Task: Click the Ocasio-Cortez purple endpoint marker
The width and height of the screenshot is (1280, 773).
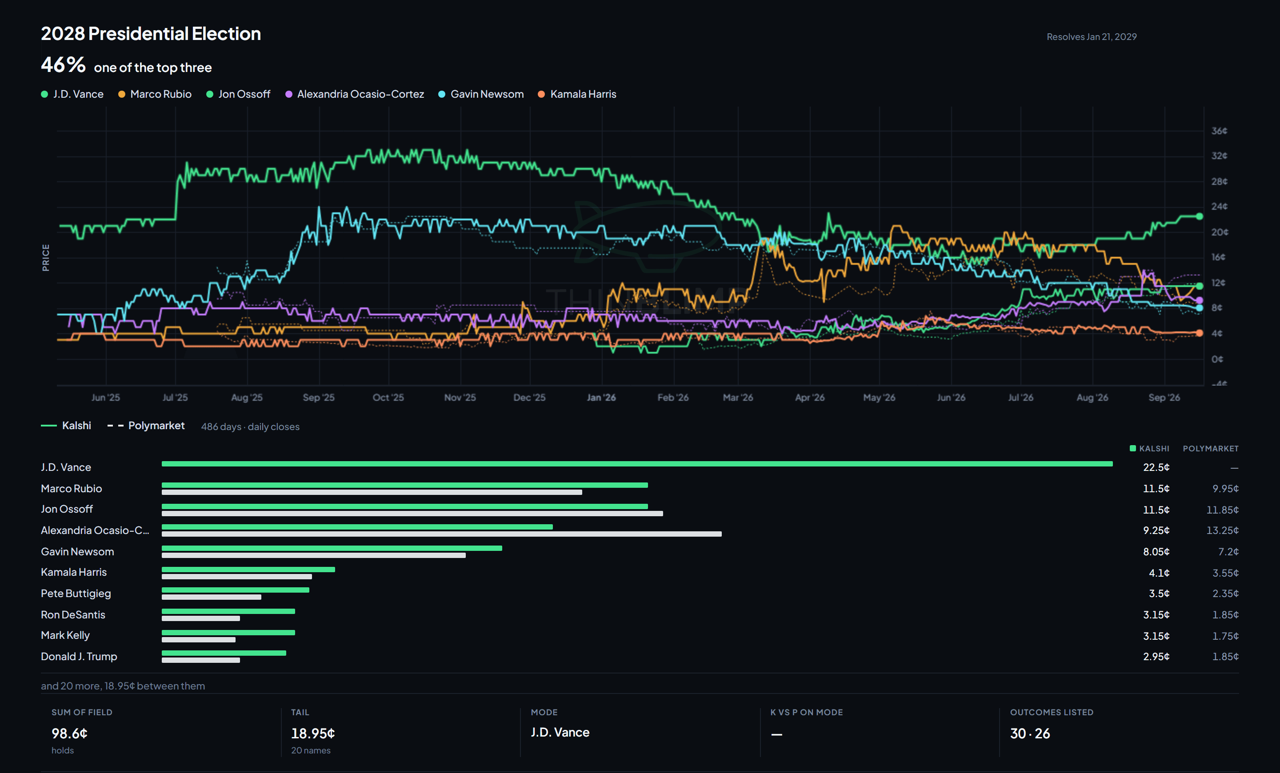Action: [1200, 301]
